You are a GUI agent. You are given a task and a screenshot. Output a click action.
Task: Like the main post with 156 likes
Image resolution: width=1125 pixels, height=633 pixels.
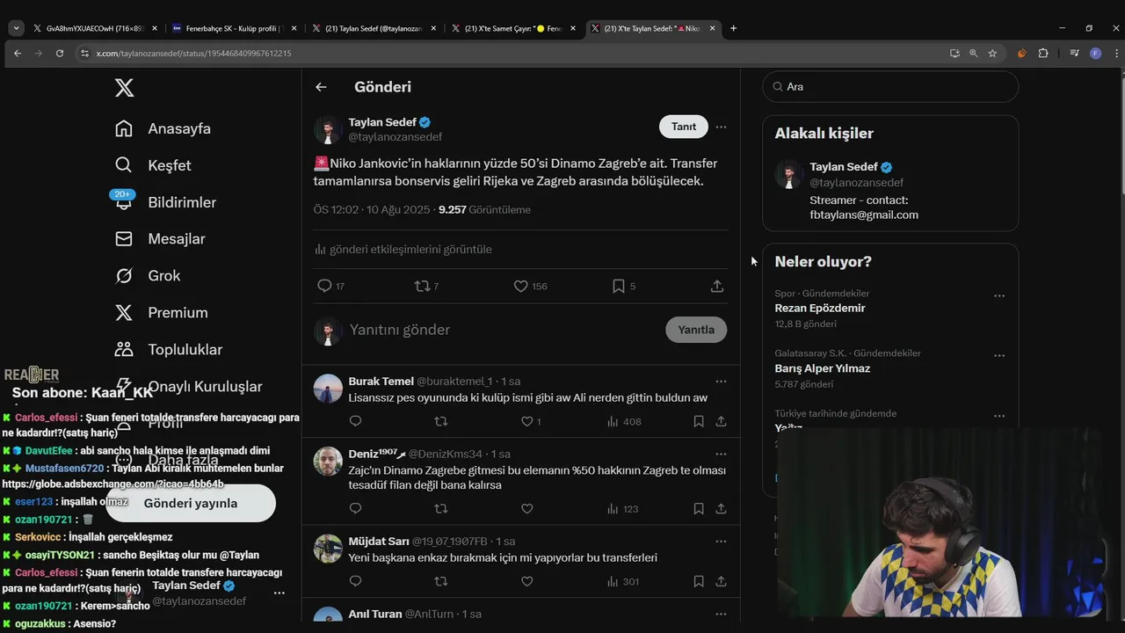coord(520,286)
